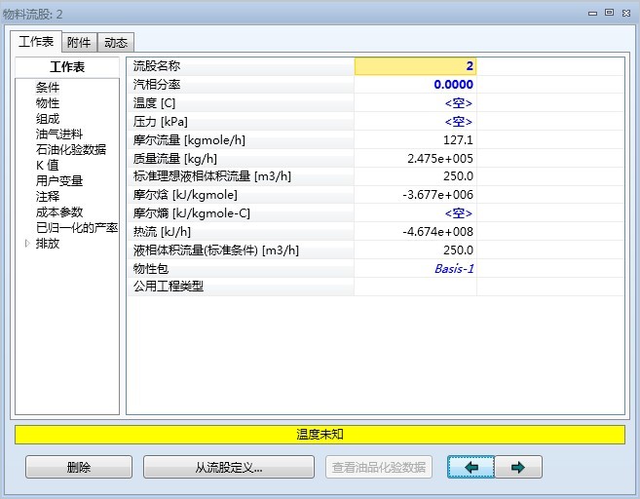Click the 物性包 Basis-1 cell
This screenshot has height=499, width=640.
pos(415,268)
